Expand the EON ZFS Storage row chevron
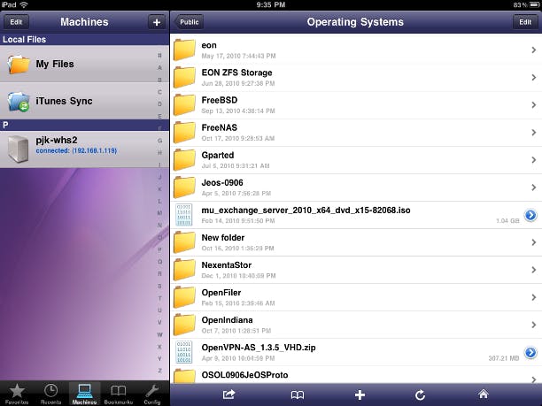The width and height of the screenshot is (542, 406). coord(534,77)
